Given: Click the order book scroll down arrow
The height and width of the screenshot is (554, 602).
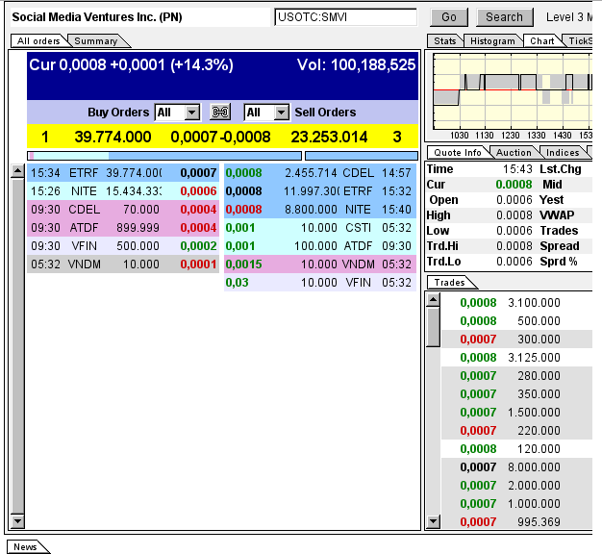Looking at the screenshot, I should click(x=17, y=521).
